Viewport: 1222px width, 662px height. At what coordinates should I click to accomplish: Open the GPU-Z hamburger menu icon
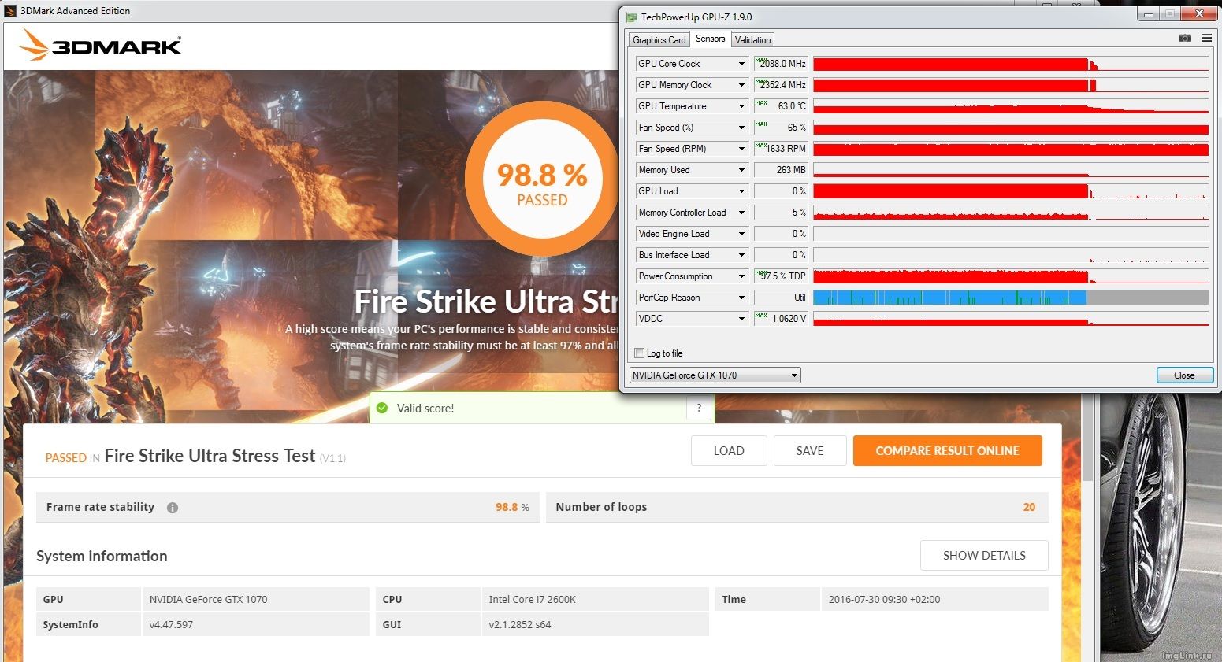[1205, 38]
